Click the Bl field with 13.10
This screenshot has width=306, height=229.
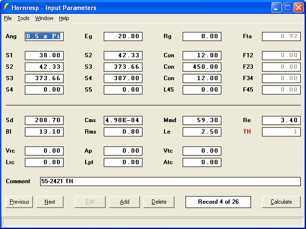pyautogui.click(x=44, y=132)
